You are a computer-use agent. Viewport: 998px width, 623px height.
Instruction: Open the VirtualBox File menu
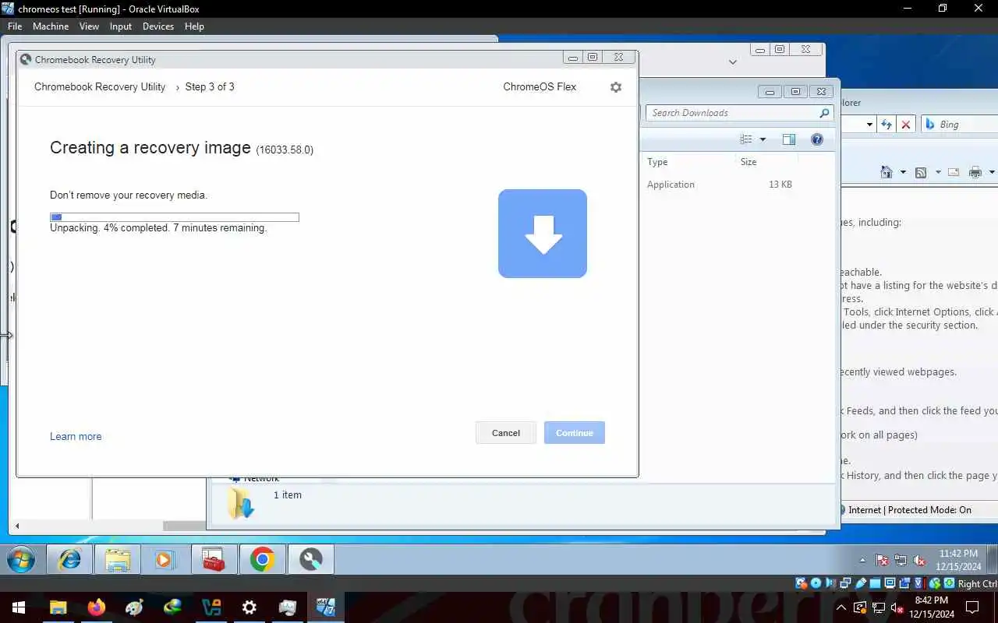tap(15, 26)
